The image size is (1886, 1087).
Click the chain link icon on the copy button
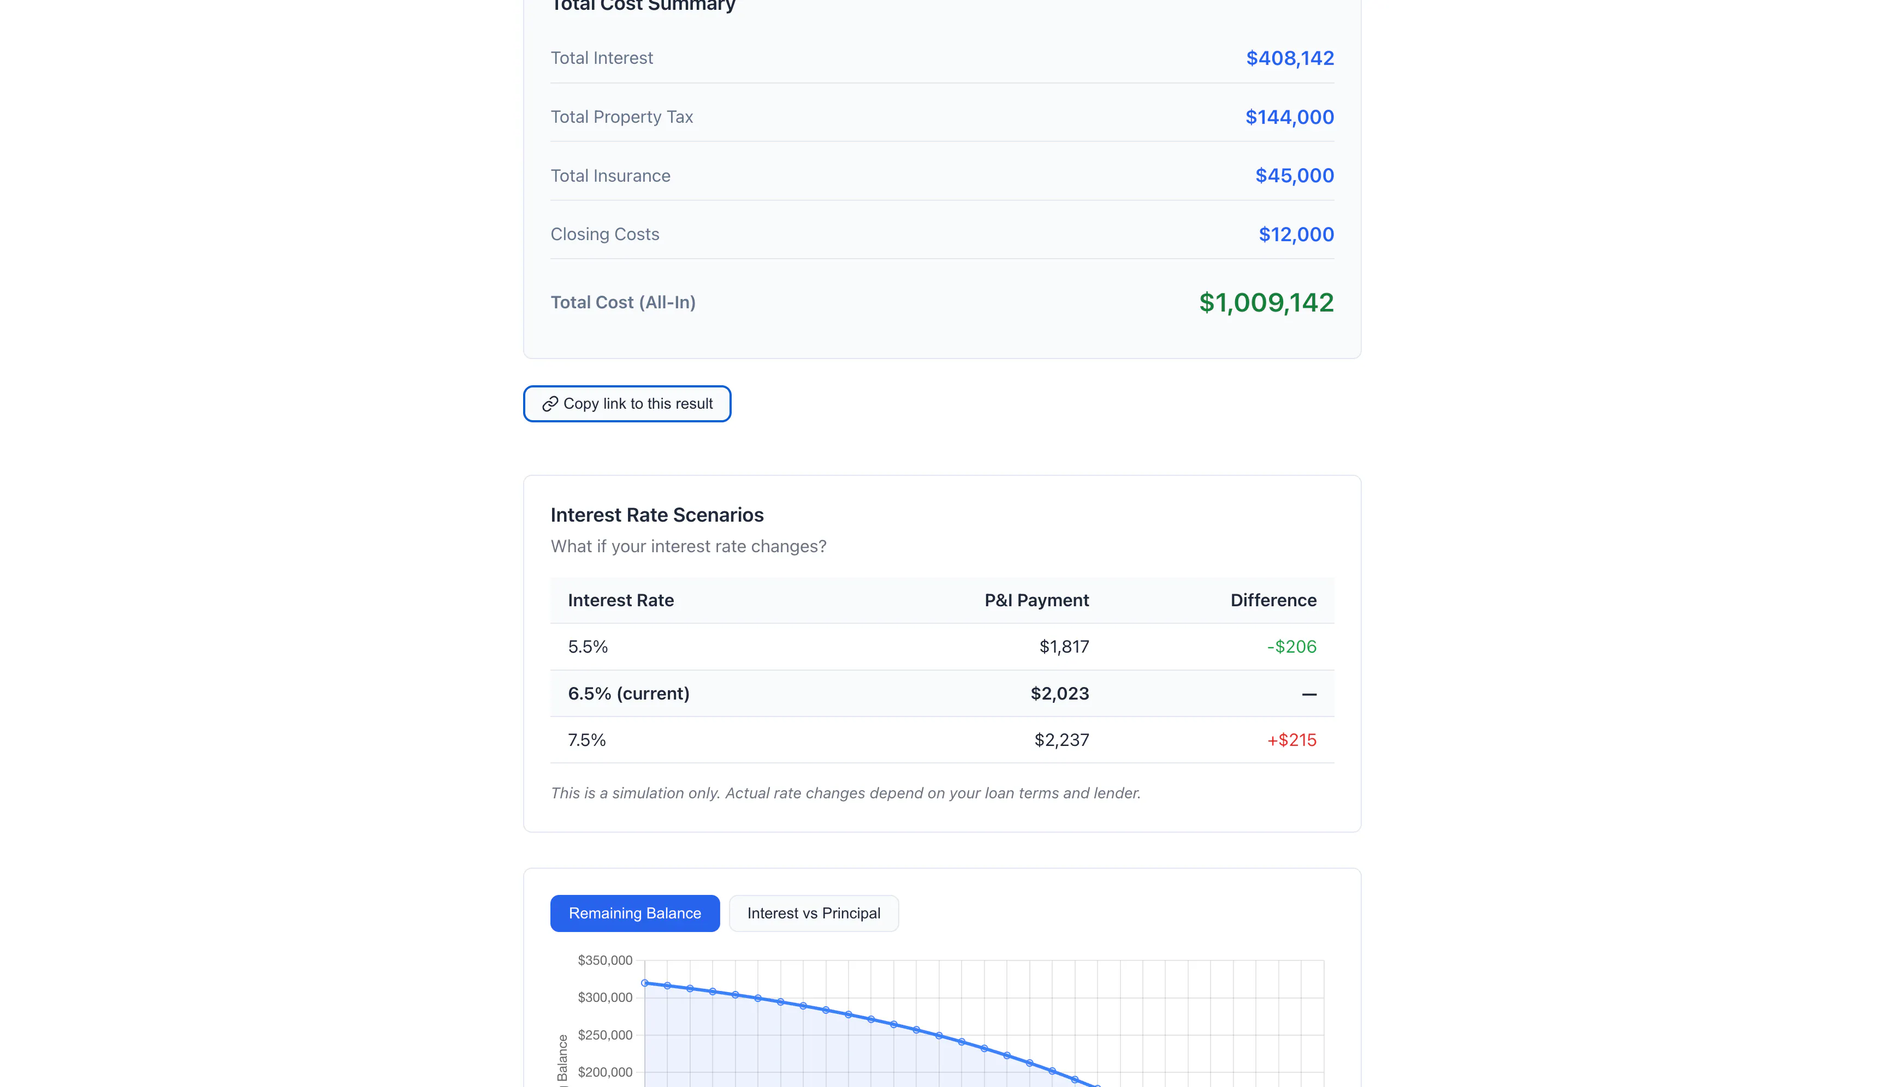pos(550,404)
